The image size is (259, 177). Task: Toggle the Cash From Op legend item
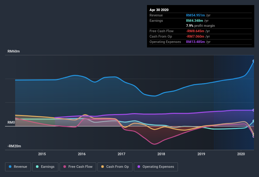[115, 167]
